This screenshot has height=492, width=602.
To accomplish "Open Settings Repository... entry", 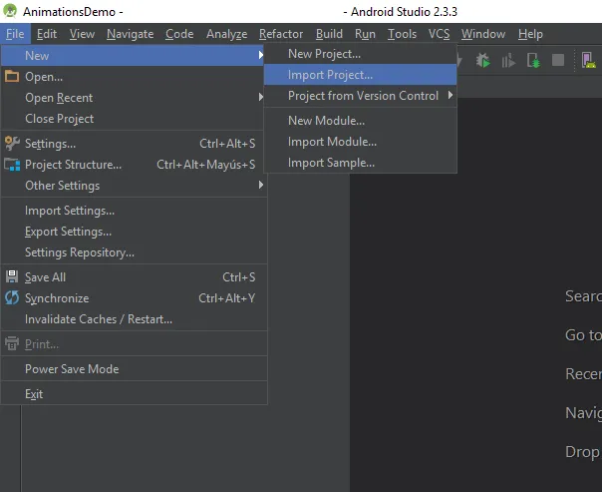I will click(134, 252).
